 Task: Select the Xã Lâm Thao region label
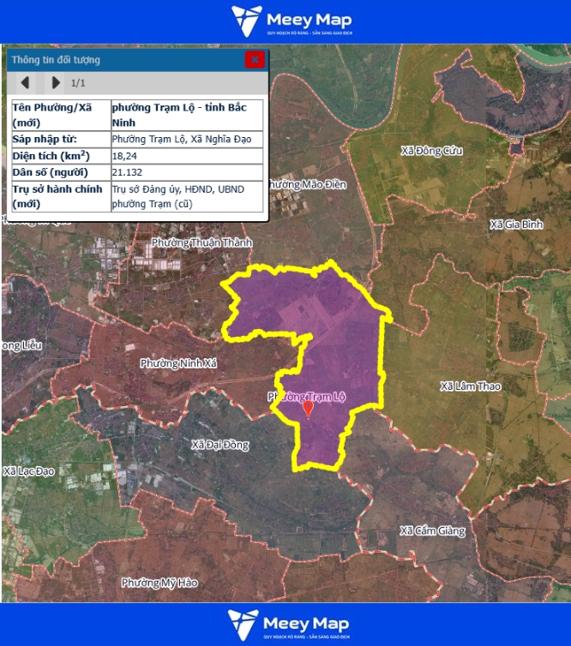click(x=471, y=386)
